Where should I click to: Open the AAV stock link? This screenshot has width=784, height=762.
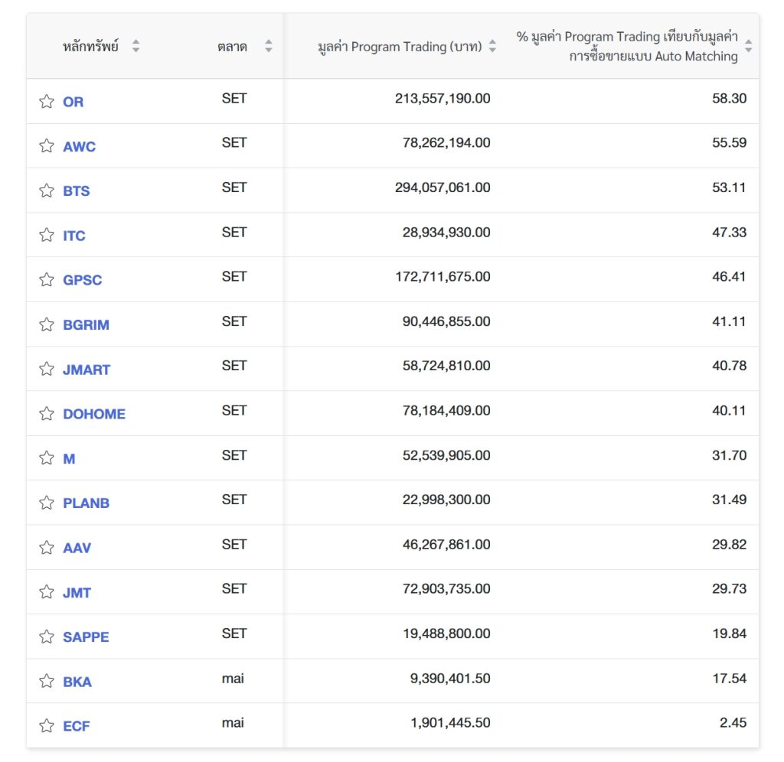click(77, 548)
